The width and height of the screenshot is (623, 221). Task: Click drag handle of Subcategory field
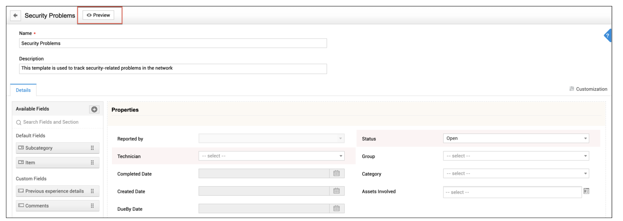coord(92,148)
